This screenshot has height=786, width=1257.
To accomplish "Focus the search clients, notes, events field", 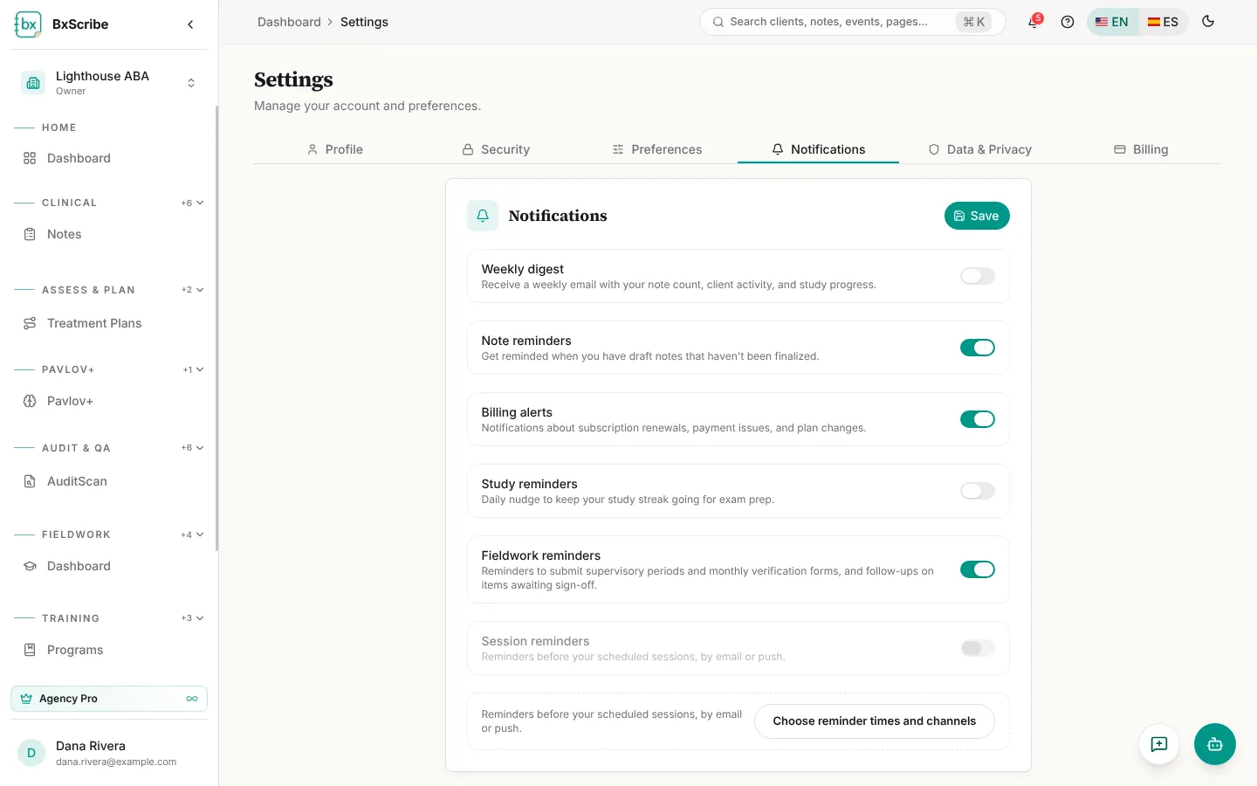I will click(x=852, y=22).
